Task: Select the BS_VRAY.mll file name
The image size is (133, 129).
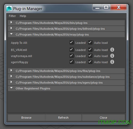Action: pos(19,50)
